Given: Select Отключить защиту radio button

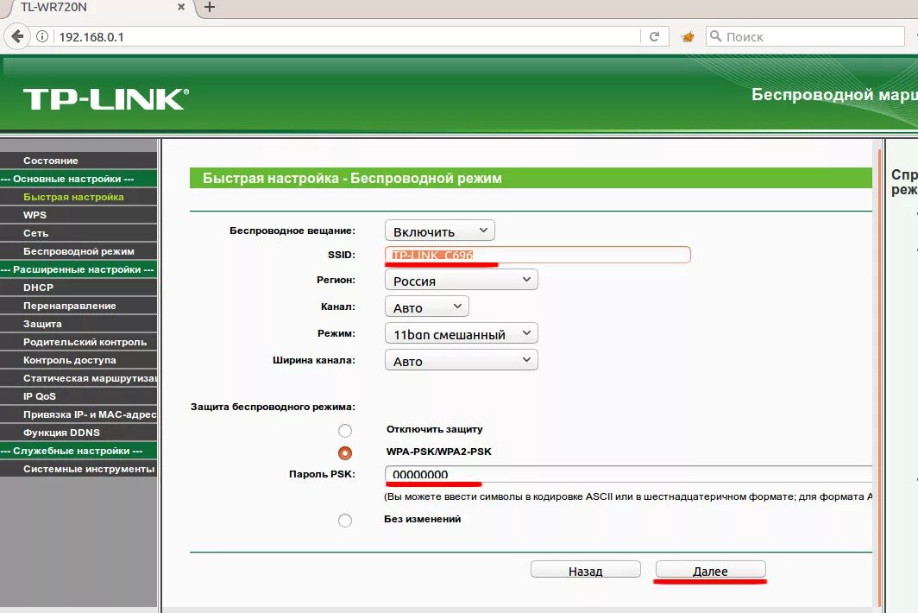Looking at the screenshot, I should point(345,431).
